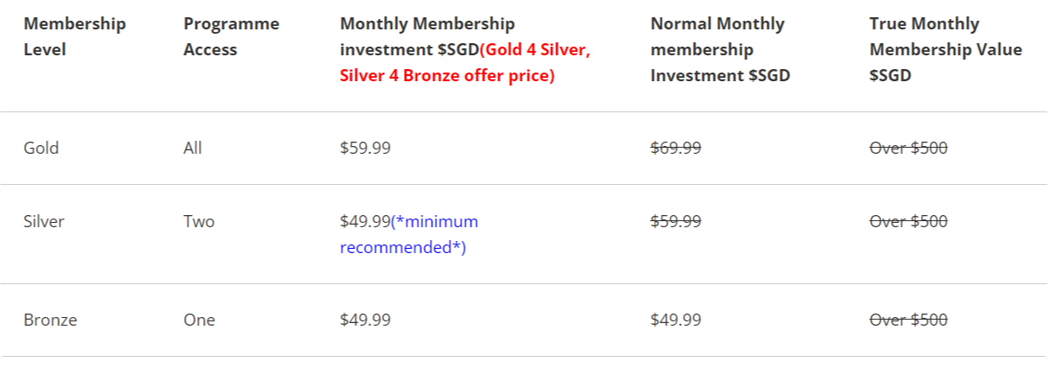This screenshot has height=368, width=1051.
Task: Click the red Gold 4 Silver offer text
Action: pyautogui.click(x=535, y=49)
